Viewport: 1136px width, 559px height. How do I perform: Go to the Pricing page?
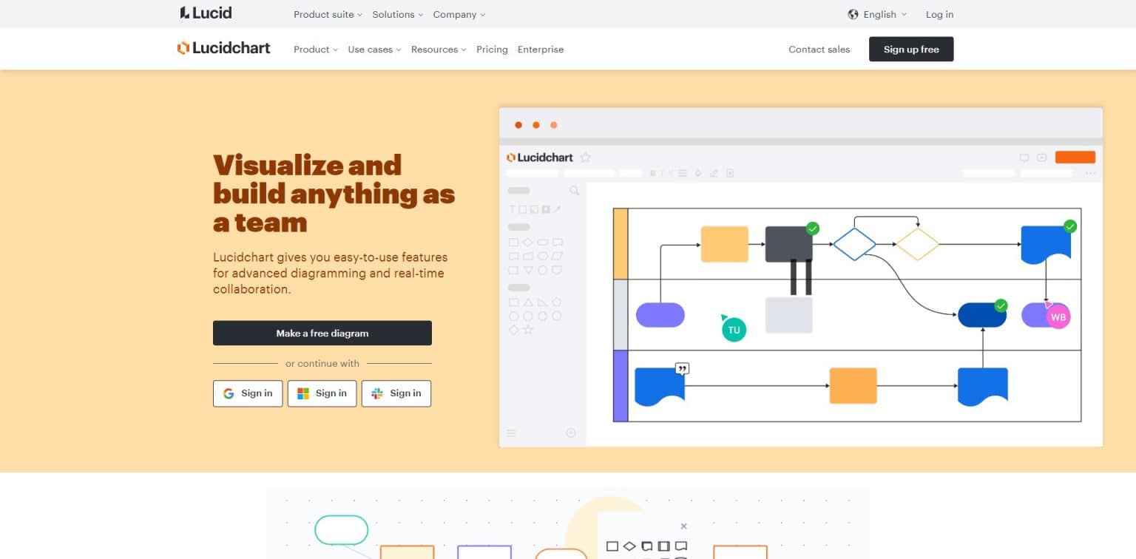click(492, 50)
